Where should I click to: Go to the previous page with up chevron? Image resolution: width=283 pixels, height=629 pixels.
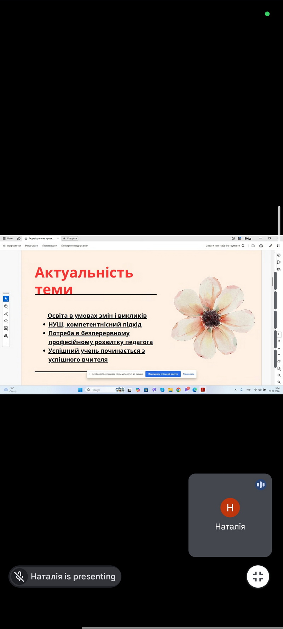pos(279,348)
